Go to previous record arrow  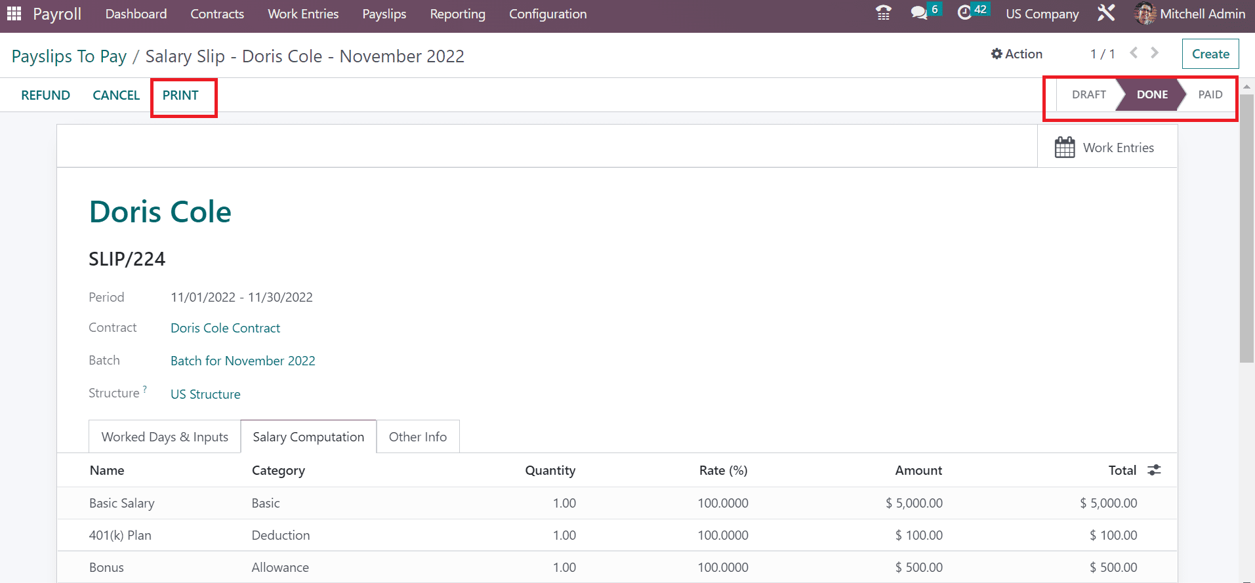point(1134,53)
